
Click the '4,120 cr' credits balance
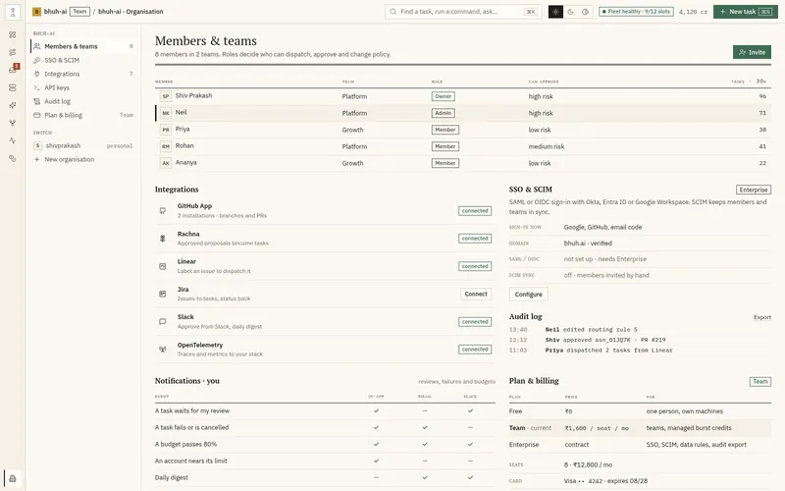point(694,12)
